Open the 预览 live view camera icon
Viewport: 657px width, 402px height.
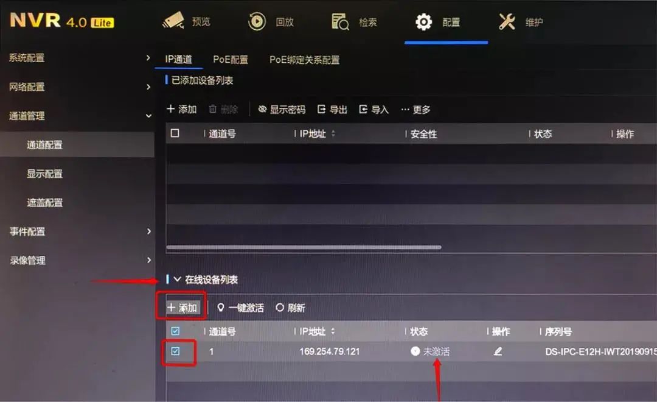173,21
